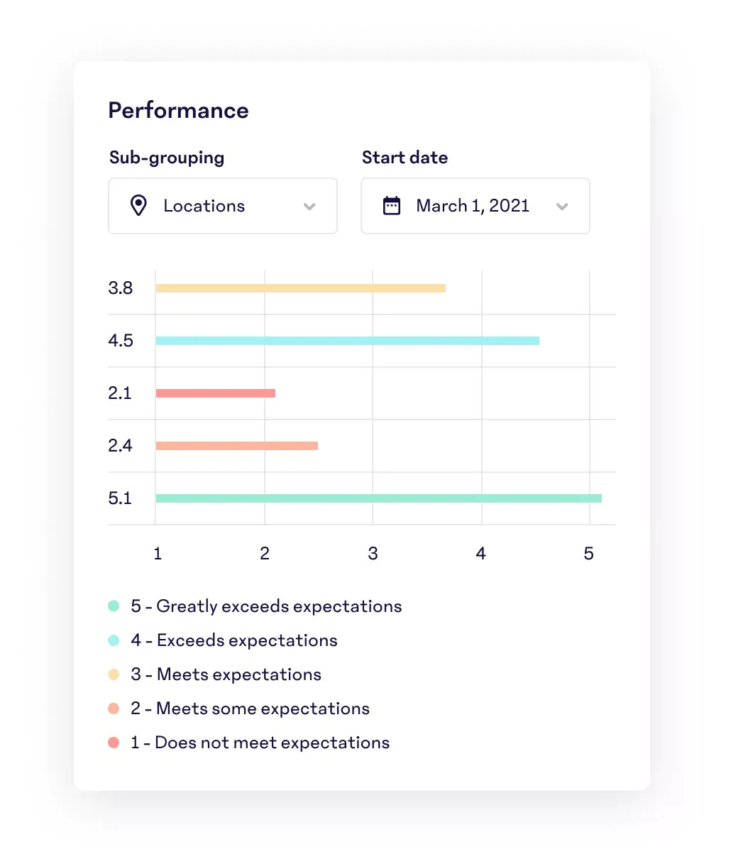Click the chevron inside the Locations selector

(309, 206)
